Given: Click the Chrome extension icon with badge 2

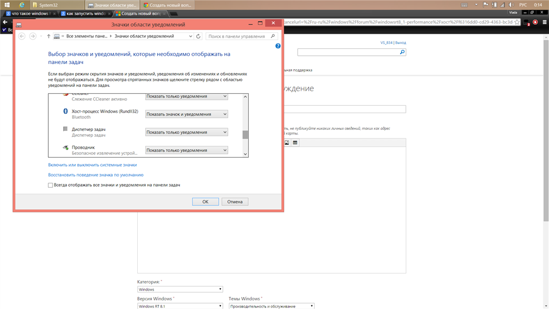Looking at the screenshot, I should pos(526,23).
